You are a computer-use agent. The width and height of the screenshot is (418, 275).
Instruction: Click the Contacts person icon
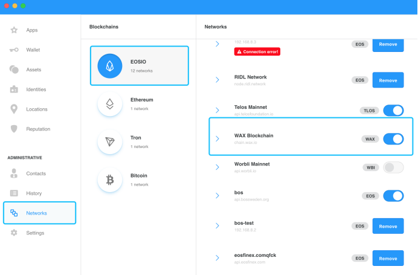pyautogui.click(x=14, y=173)
